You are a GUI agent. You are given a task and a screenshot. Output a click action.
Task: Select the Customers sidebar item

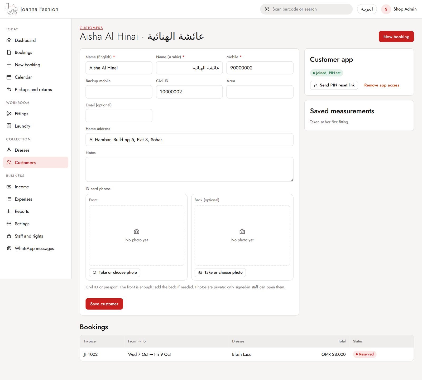(36, 163)
